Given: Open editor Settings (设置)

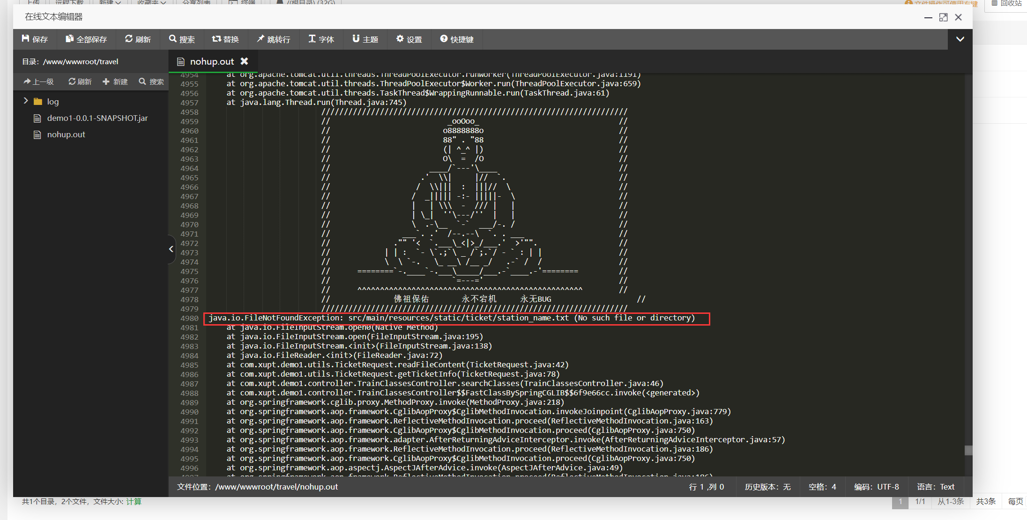Looking at the screenshot, I should tap(409, 39).
